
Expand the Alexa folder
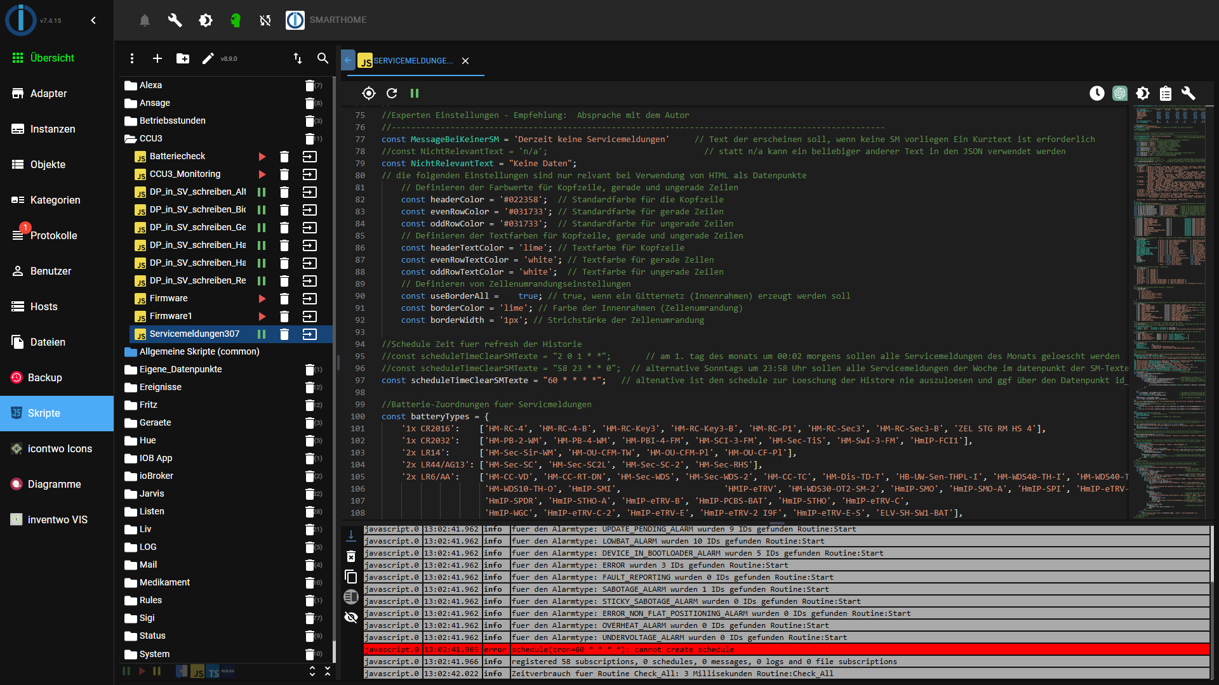tap(131, 85)
